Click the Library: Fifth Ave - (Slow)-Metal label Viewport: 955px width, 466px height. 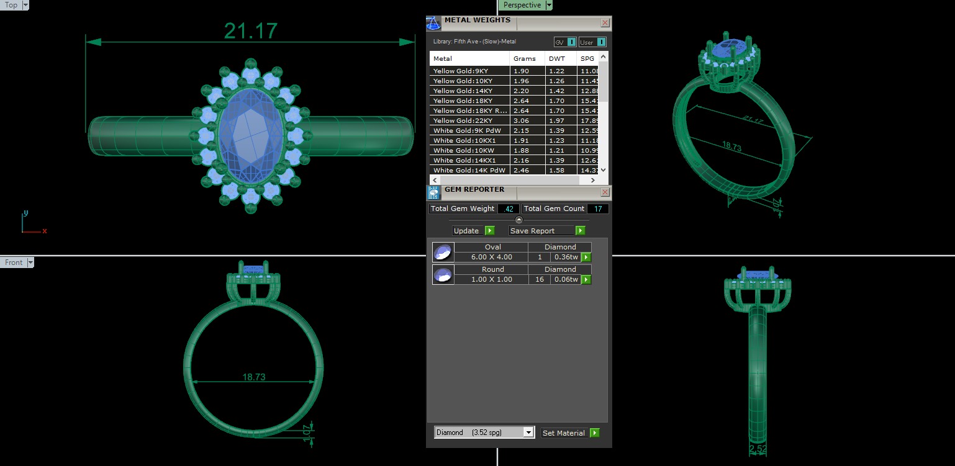click(474, 42)
